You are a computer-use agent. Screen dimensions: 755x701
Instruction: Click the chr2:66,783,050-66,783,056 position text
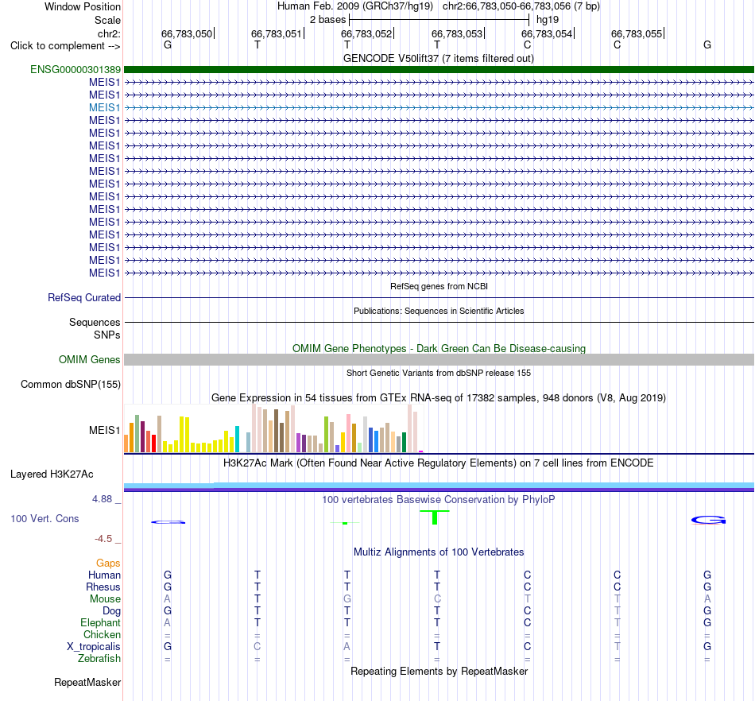(521, 6)
